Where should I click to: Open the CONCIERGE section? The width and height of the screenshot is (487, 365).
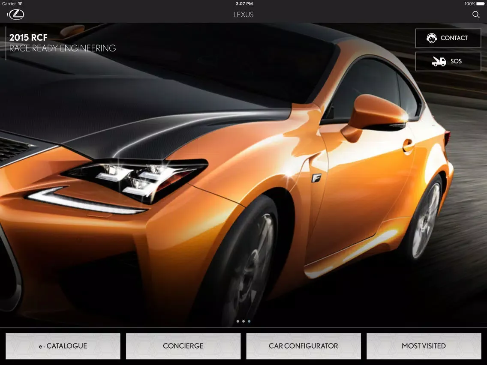coord(183,346)
